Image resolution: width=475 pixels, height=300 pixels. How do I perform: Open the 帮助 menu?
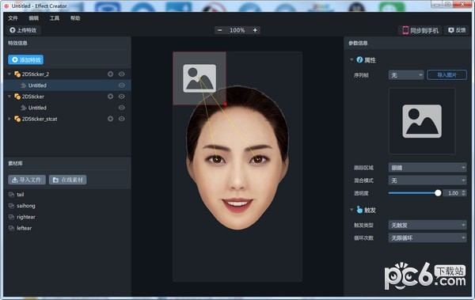pyautogui.click(x=75, y=18)
